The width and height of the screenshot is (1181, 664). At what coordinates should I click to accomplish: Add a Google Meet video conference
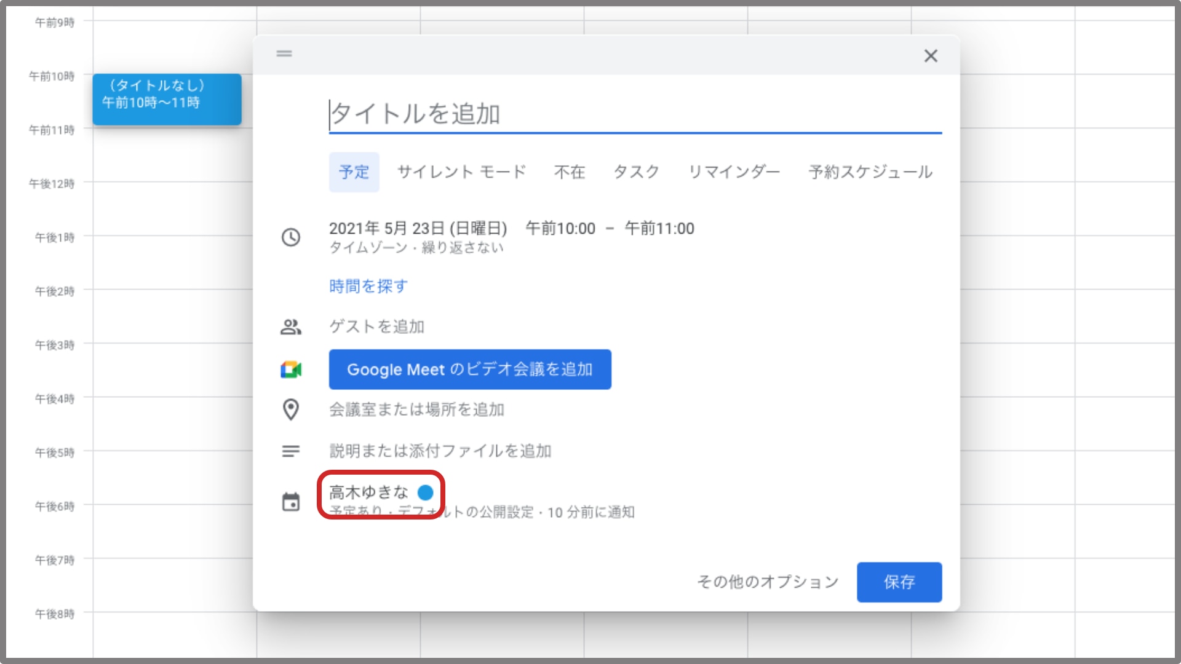[470, 370]
